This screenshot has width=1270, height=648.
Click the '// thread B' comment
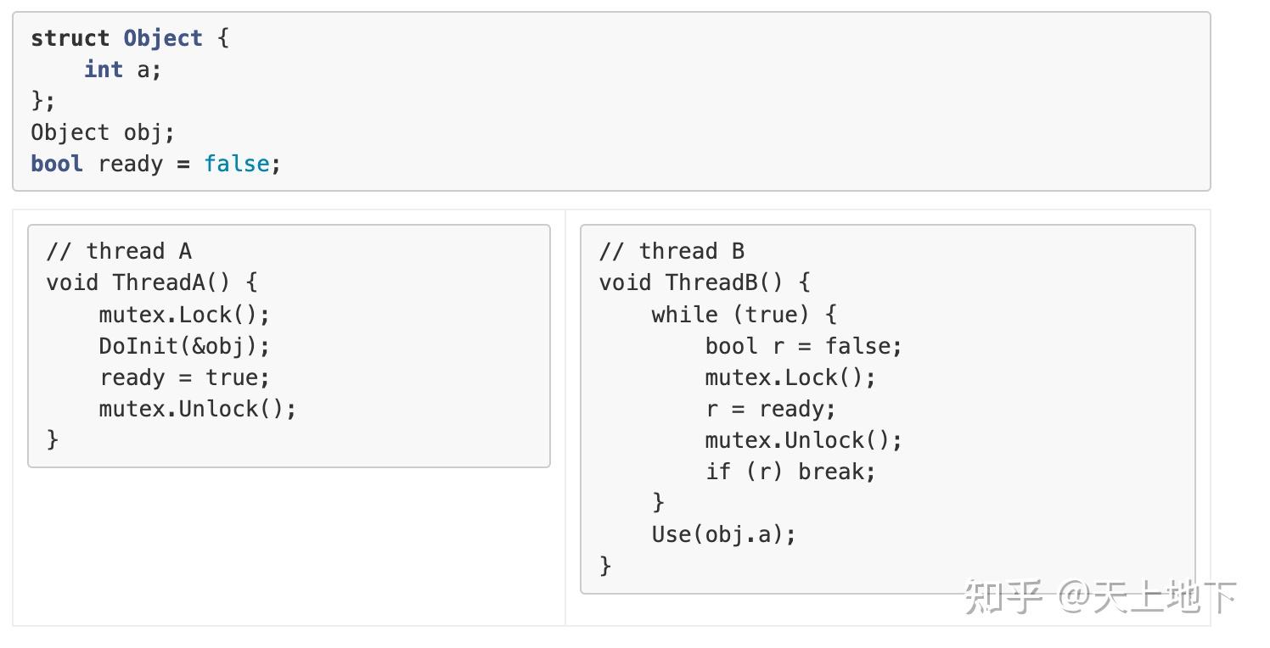click(672, 251)
